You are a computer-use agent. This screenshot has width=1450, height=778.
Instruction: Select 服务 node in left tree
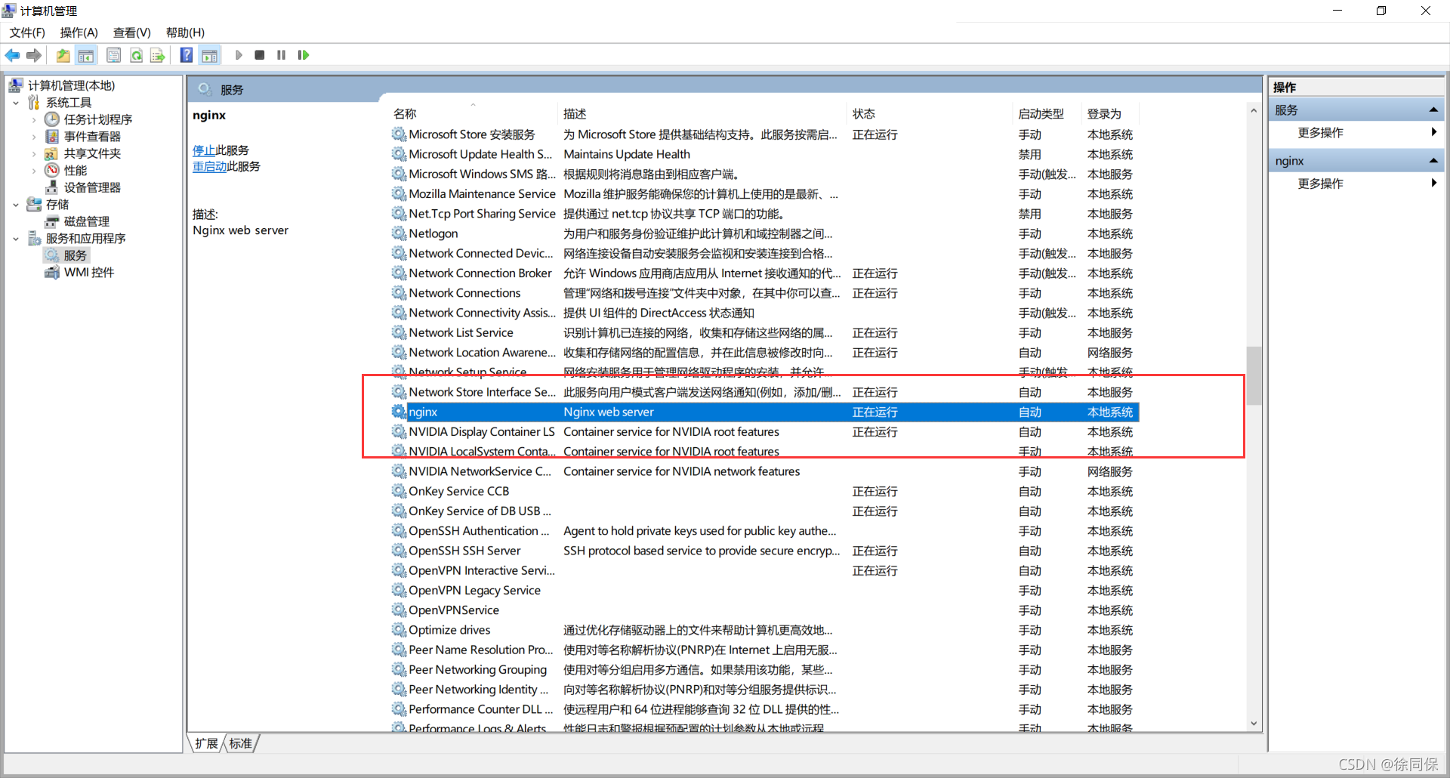click(75, 255)
